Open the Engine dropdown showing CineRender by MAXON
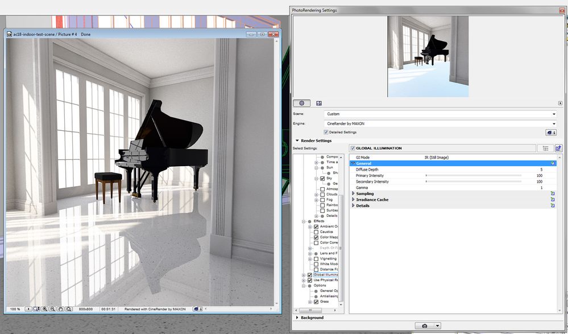Viewport: 568px width, 334px height. pyautogui.click(x=440, y=123)
